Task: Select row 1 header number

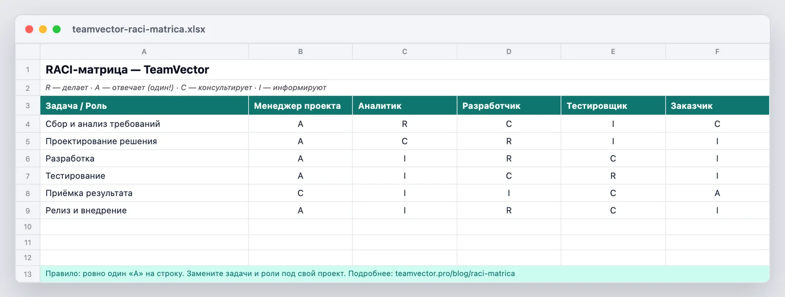Action: point(27,70)
